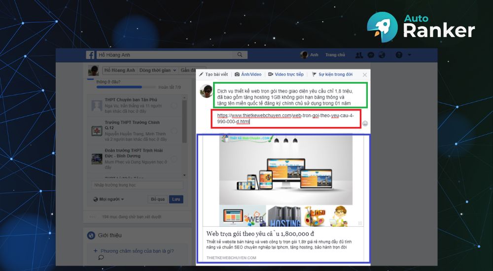Click the pasted thietkewebchuyen URL text
Screen dimensions: 493x271
(x=285, y=119)
